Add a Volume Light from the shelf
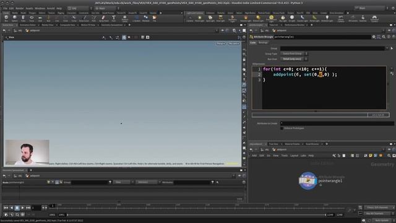Image resolution: width=396 pixels, height=223 pixels. click(x=246, y=18)
